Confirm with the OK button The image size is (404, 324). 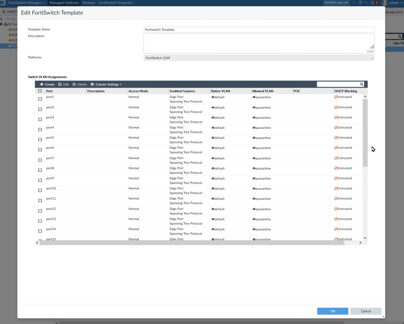(333, 311)
